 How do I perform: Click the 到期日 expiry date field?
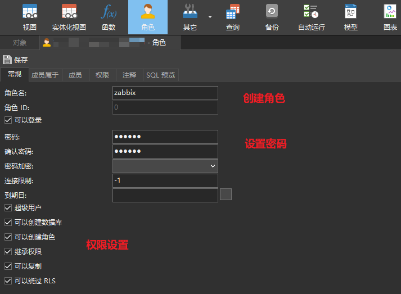(165, 195)
